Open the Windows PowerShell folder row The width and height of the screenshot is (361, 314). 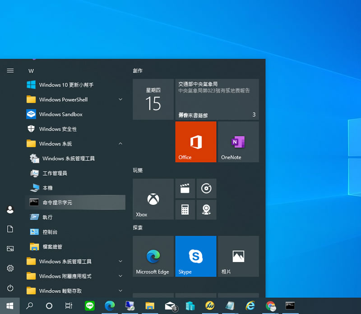[x=75, y=100]
